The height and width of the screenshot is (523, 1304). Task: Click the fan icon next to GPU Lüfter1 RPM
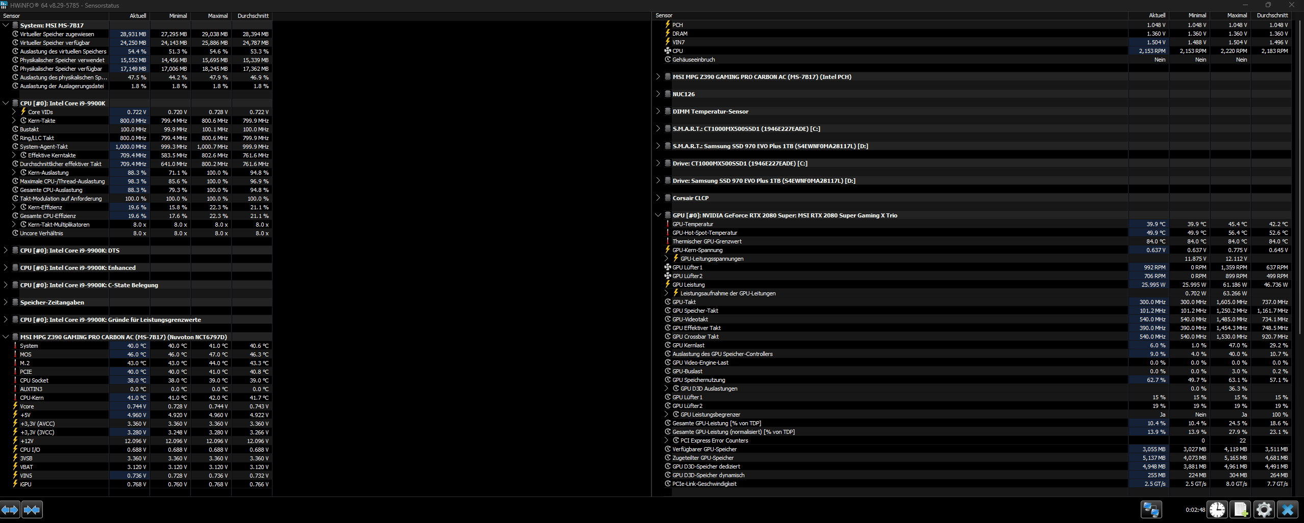(x=667, y=267)
